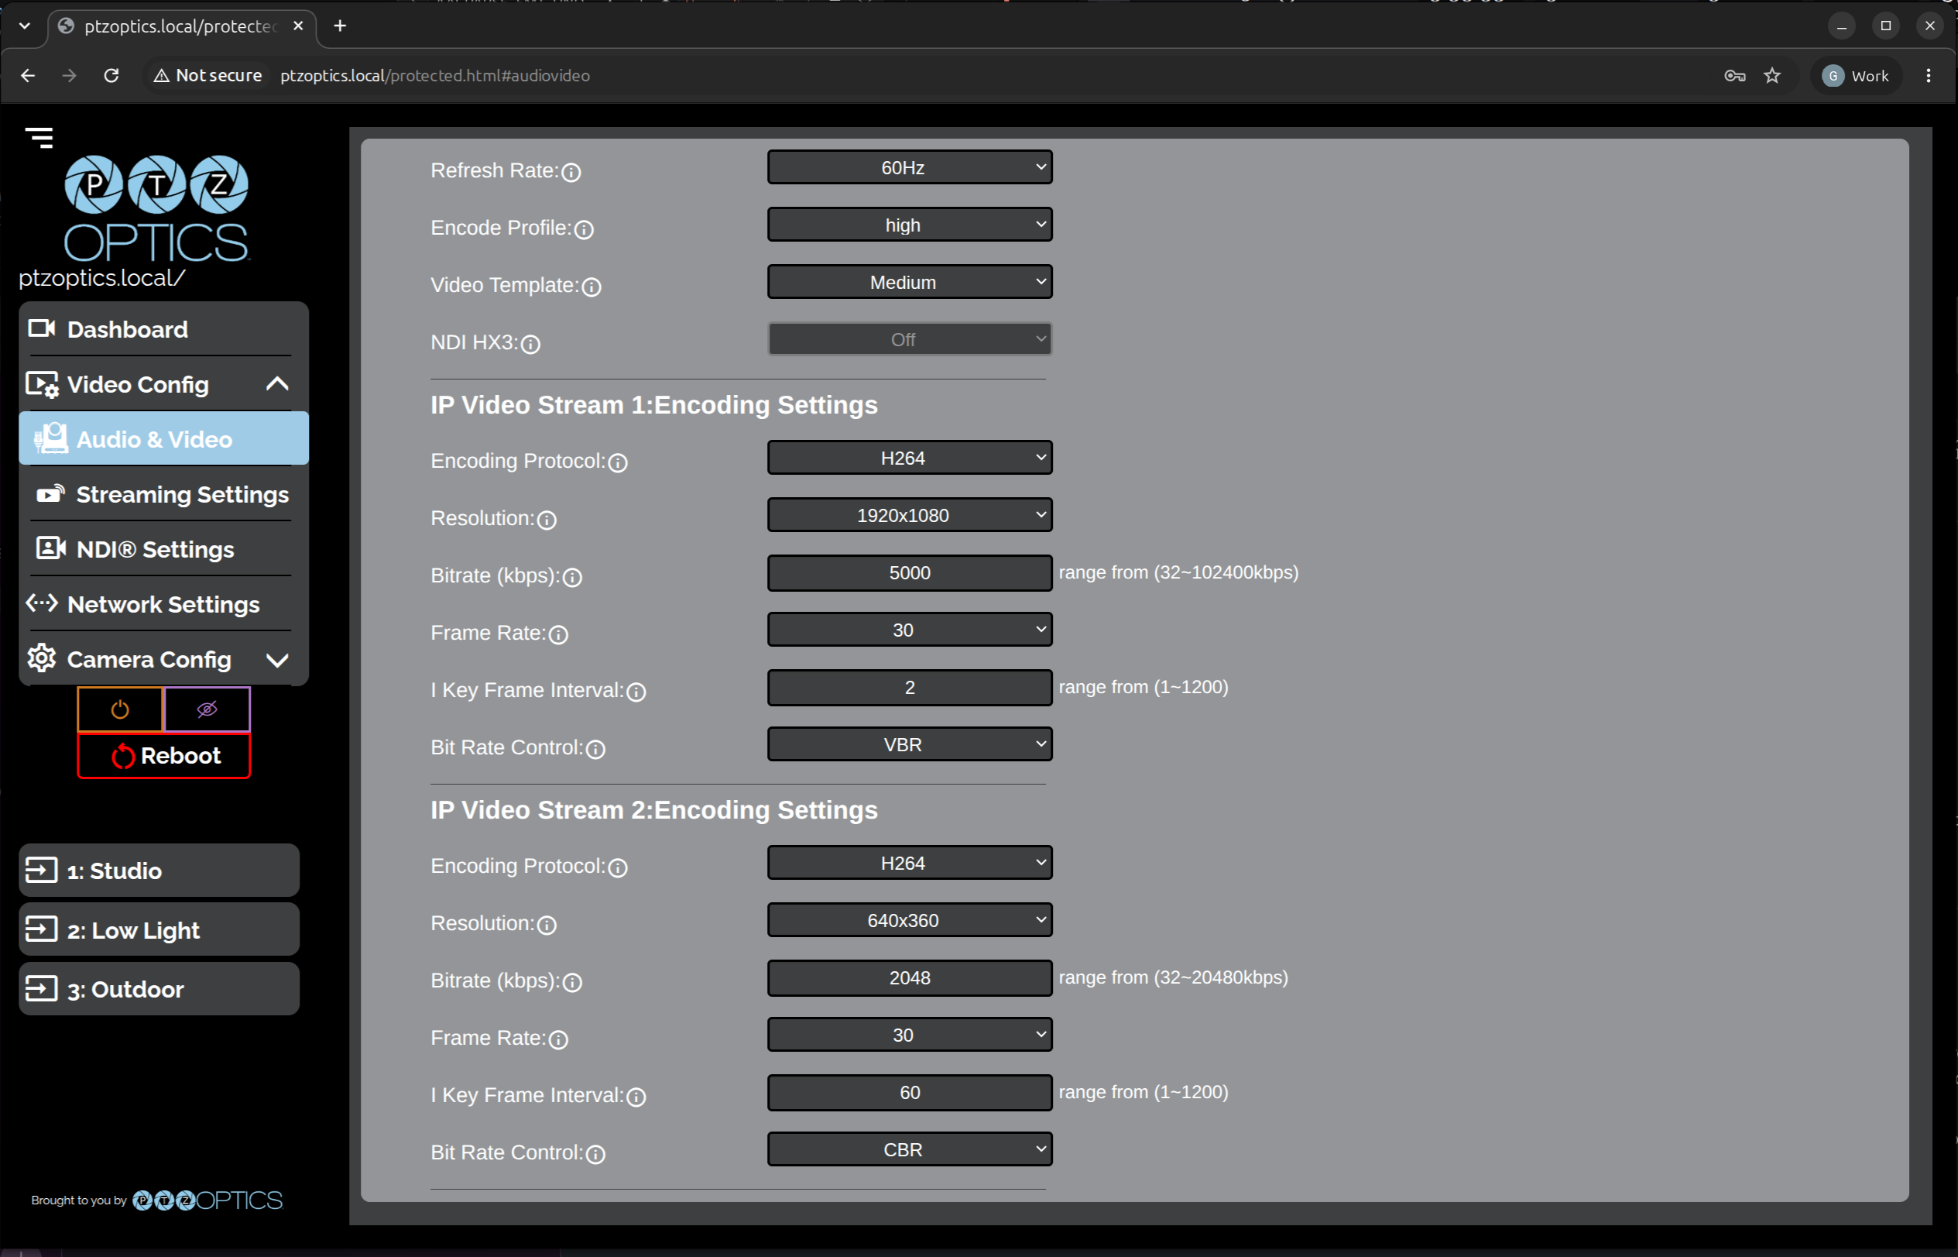
Task: Click the red Reboot button
Action: point(164,756)
